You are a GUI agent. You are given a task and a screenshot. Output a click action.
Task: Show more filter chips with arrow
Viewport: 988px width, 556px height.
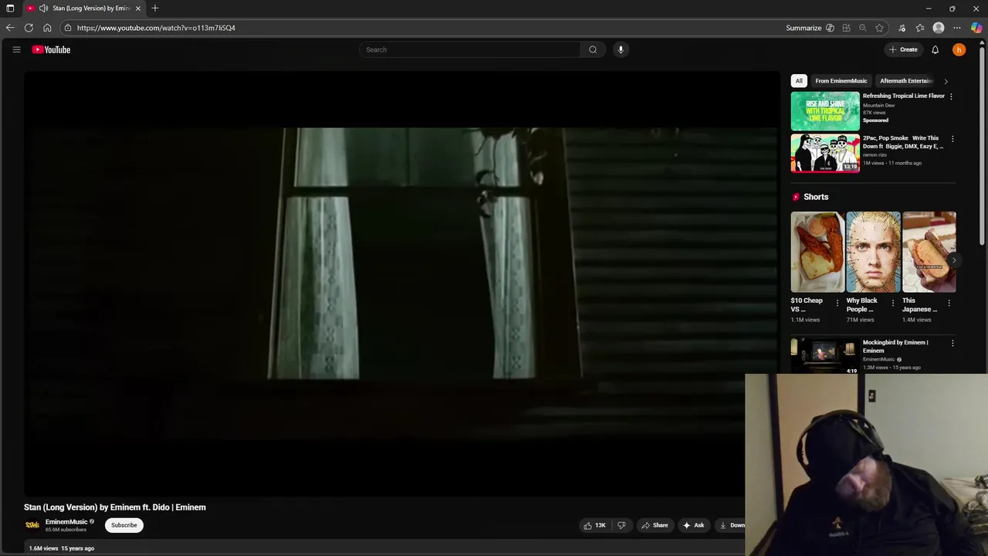[946, 80]
